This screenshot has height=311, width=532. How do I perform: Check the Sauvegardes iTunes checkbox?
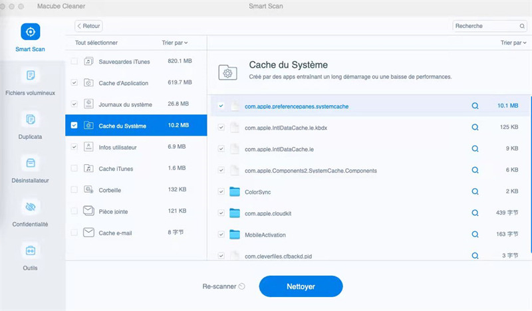[74, 61]
